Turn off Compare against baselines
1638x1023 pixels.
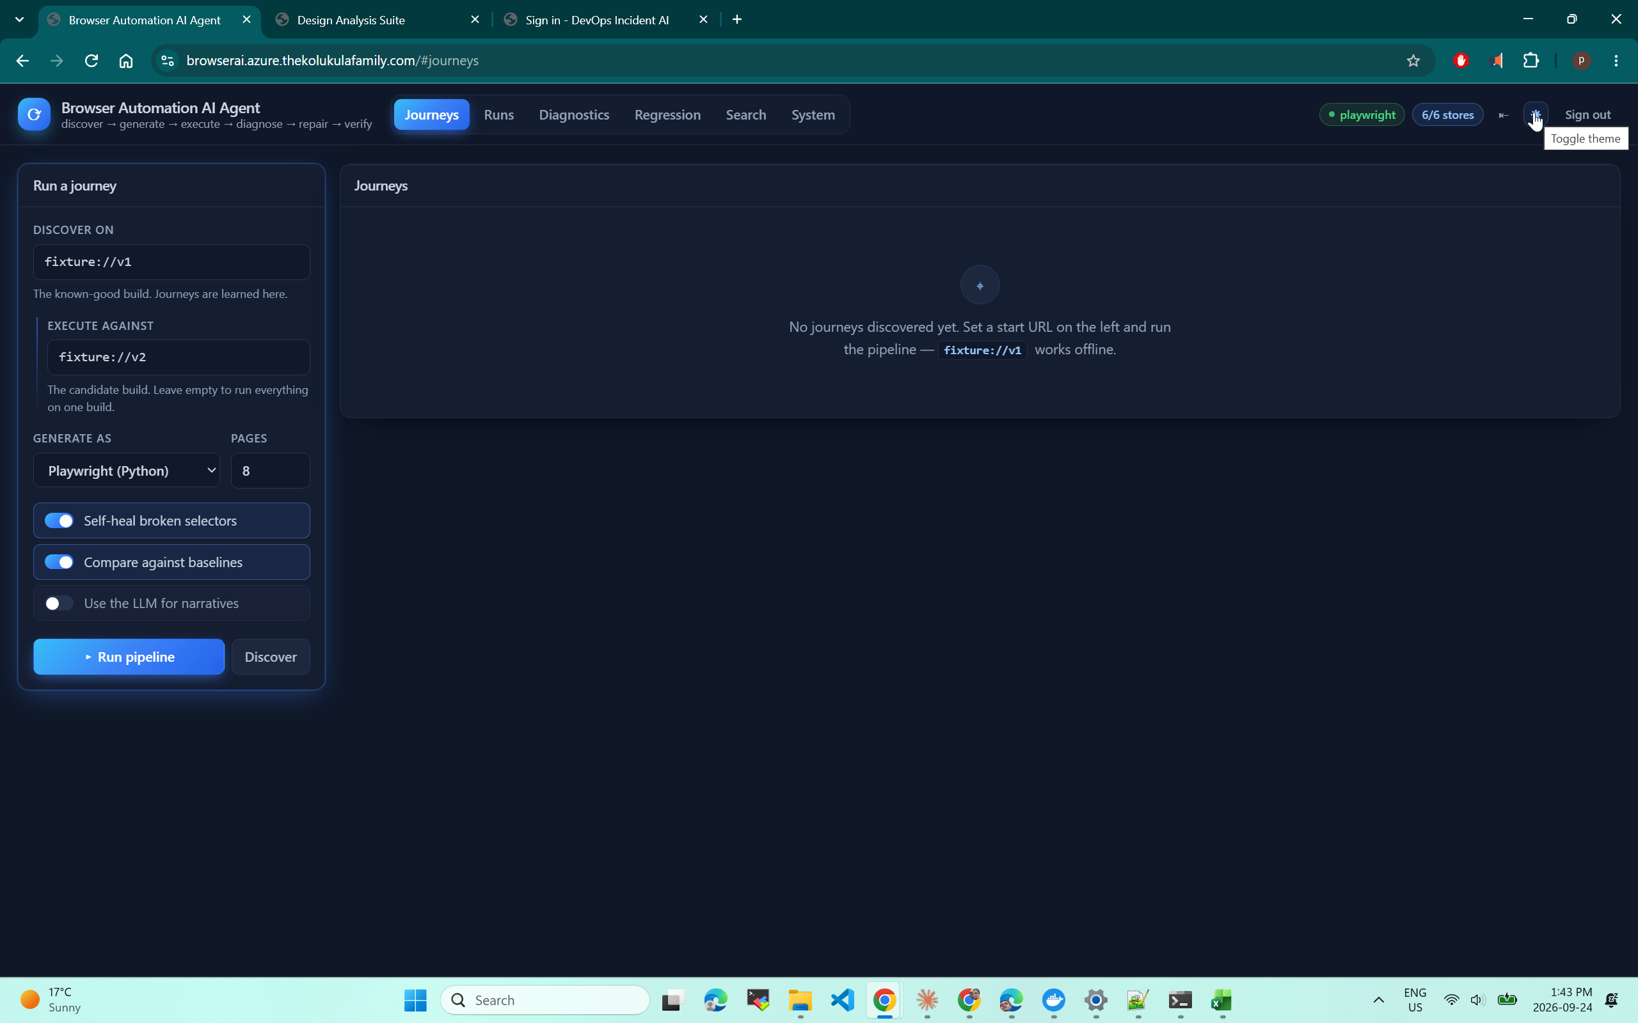pos(59,562)
